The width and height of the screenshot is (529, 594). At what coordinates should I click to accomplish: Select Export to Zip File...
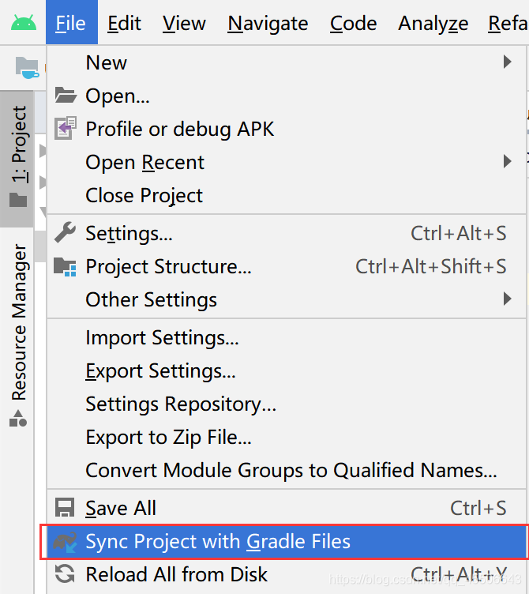click(x=287, y=437)
